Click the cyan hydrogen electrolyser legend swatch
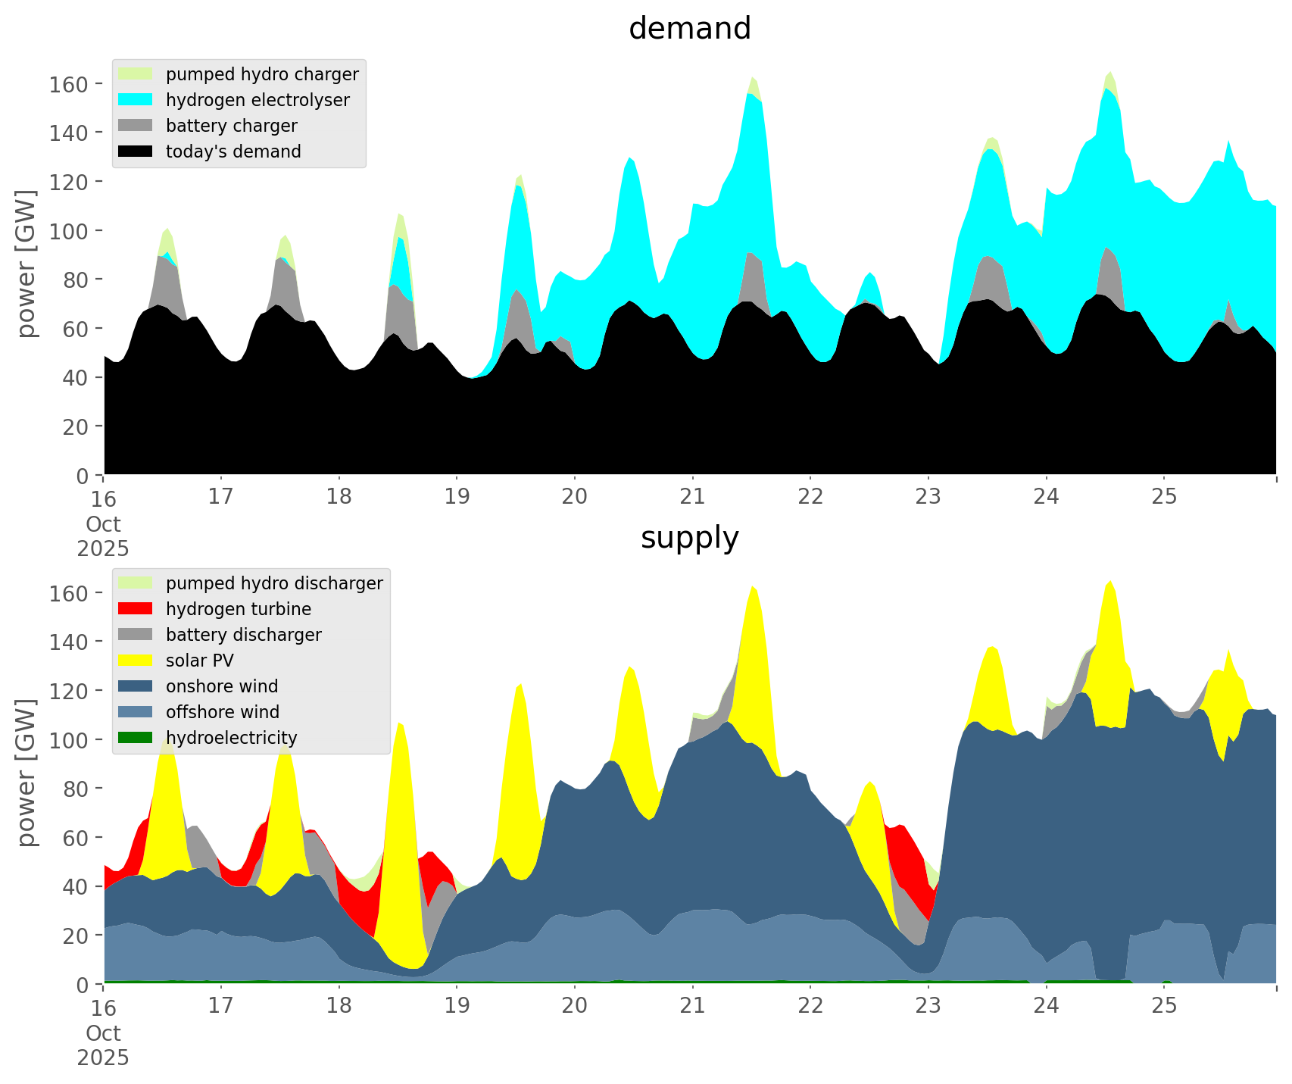The height and width of the screenshot is (1084, 1292). point(136,100)
